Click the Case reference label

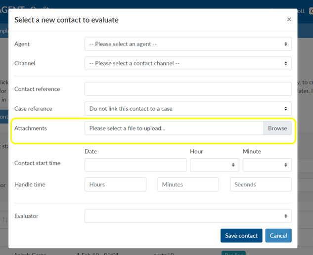(33, 109)
